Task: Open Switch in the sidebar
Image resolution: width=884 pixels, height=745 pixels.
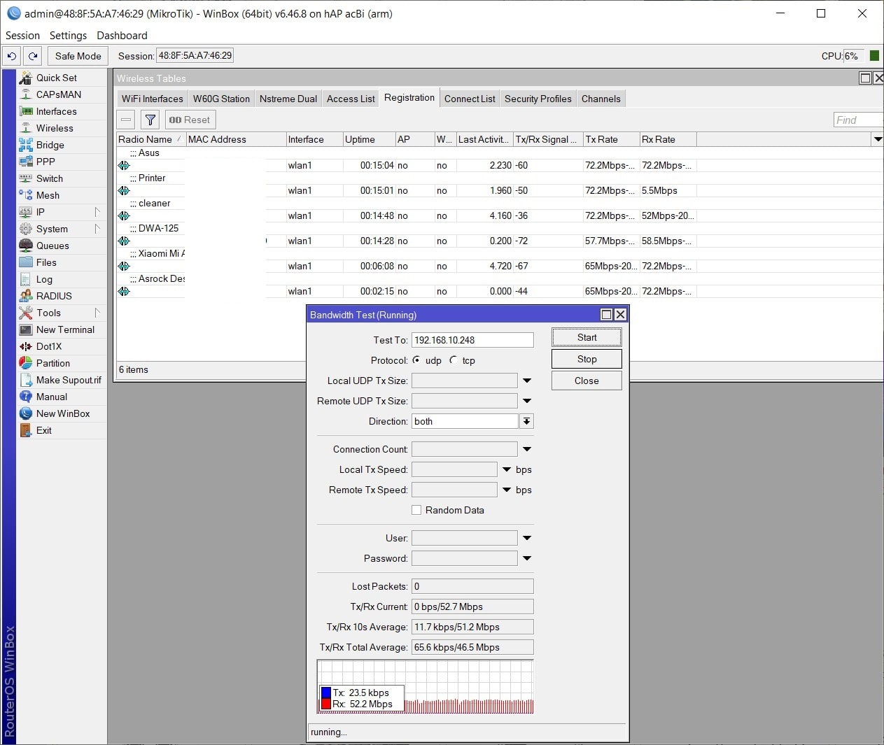Action: click(49, 178)
